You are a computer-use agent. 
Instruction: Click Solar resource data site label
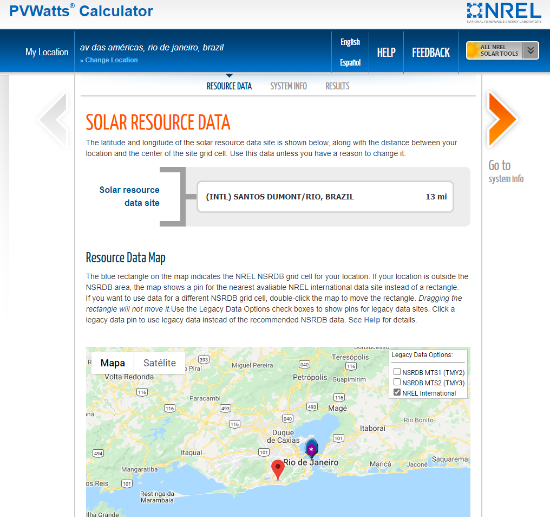tap(129, 196)
